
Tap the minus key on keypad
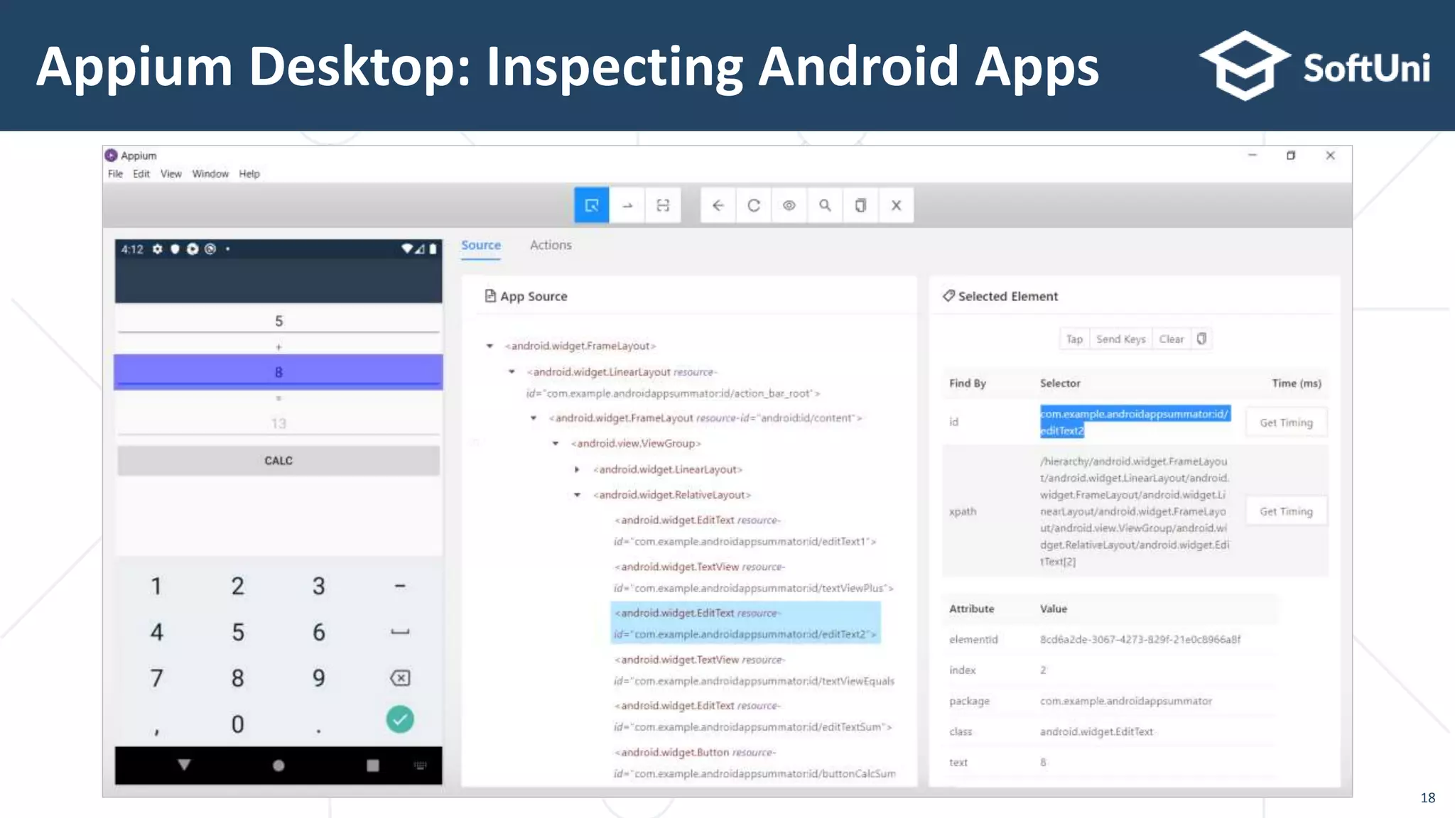[x=400, y=586]
